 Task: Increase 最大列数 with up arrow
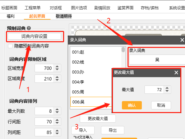[57, 109]
